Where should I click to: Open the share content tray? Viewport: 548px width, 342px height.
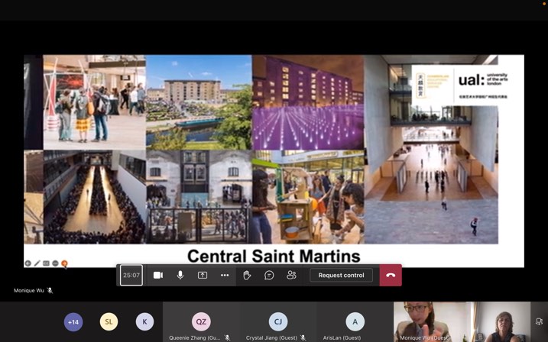pyautogui.click(x=203, y=276)
